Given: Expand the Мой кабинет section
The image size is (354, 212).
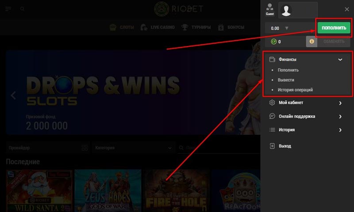Looking at the screenshot, I should tap(340, 103).
